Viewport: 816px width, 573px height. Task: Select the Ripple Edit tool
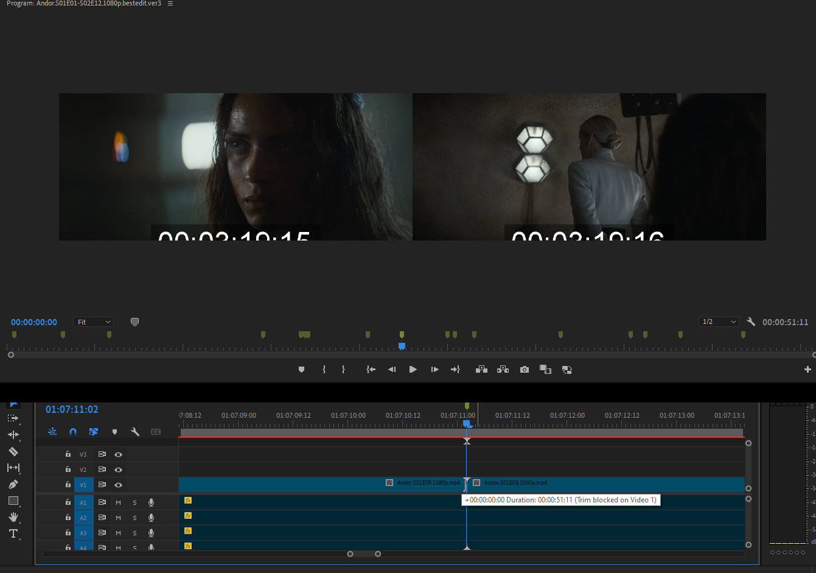tap(13, 435)
